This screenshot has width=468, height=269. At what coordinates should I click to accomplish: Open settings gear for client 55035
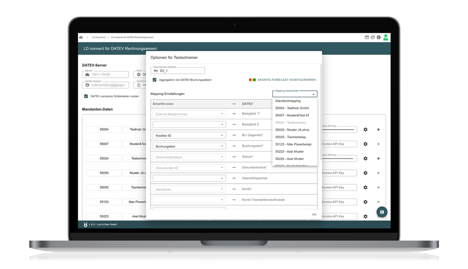365,187
